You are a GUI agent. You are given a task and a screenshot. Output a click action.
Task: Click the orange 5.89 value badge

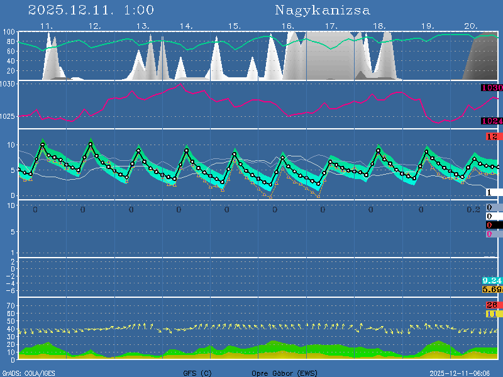click(x=491, y=289)
